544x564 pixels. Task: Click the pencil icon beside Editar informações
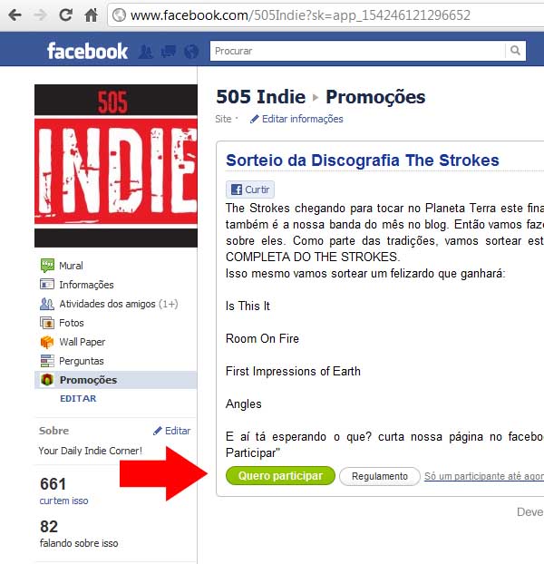(255, 119)
